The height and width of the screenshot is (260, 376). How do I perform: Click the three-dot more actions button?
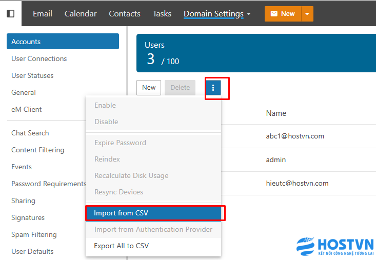[213, 88]
